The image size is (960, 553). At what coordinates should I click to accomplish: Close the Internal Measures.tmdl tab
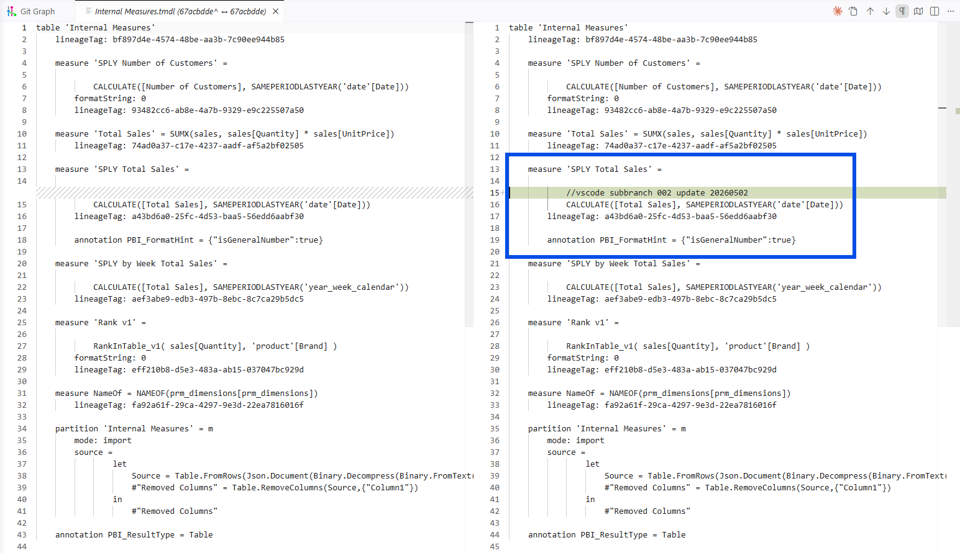click(x=275, y=11)
